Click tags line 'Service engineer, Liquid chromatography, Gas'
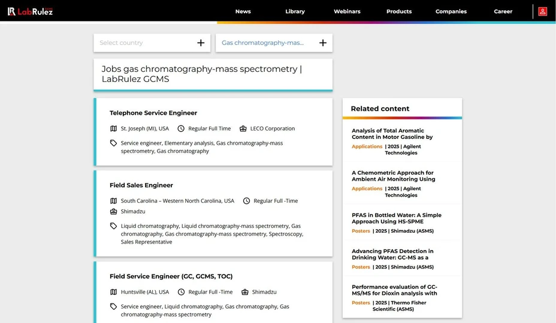 (204, 310)
